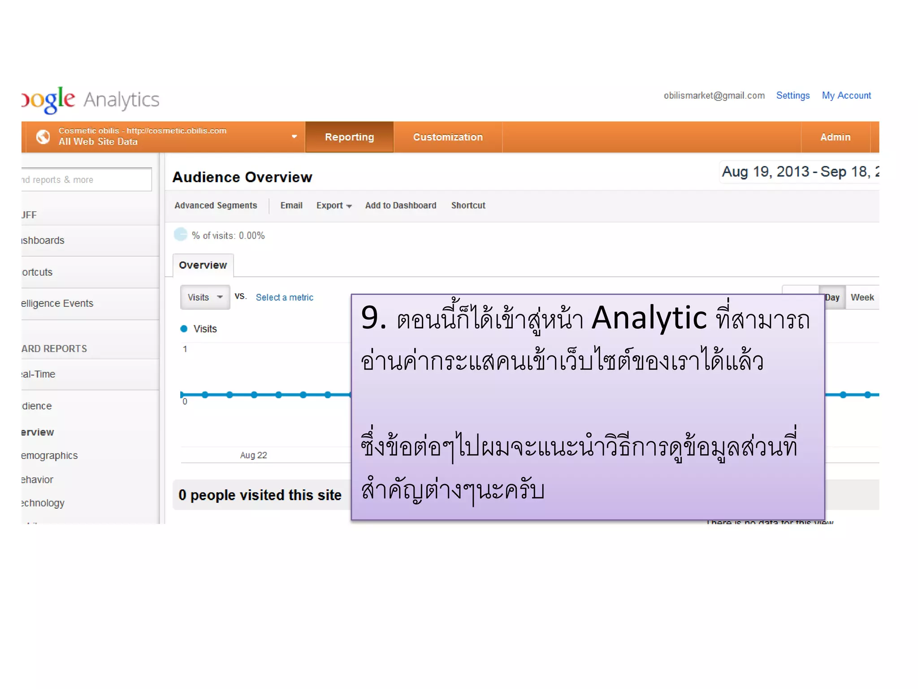The height and width of the screenshot is (689, 918).
Task: Click the email obilismarket@gmail.com
Action: coord(714,96)
